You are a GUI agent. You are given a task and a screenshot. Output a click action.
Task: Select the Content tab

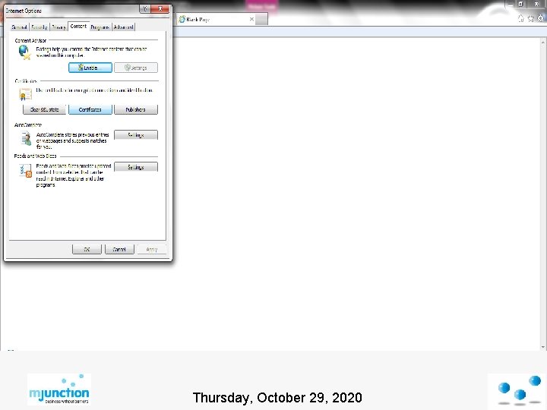click(x=78, y=26)
